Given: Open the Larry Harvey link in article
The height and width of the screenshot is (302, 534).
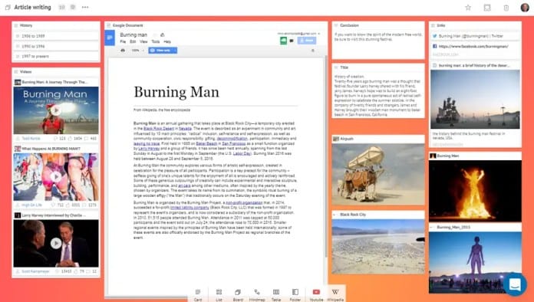Looking at the screenshot, I should [149, 149].
